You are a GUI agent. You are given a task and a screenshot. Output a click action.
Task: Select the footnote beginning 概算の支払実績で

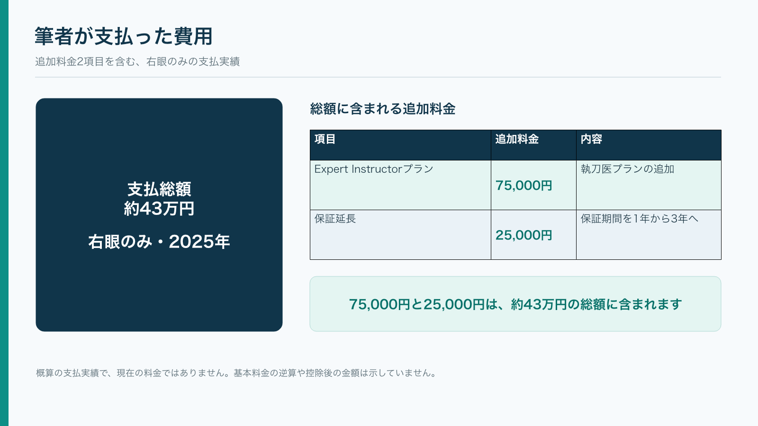tap(236, 373)
